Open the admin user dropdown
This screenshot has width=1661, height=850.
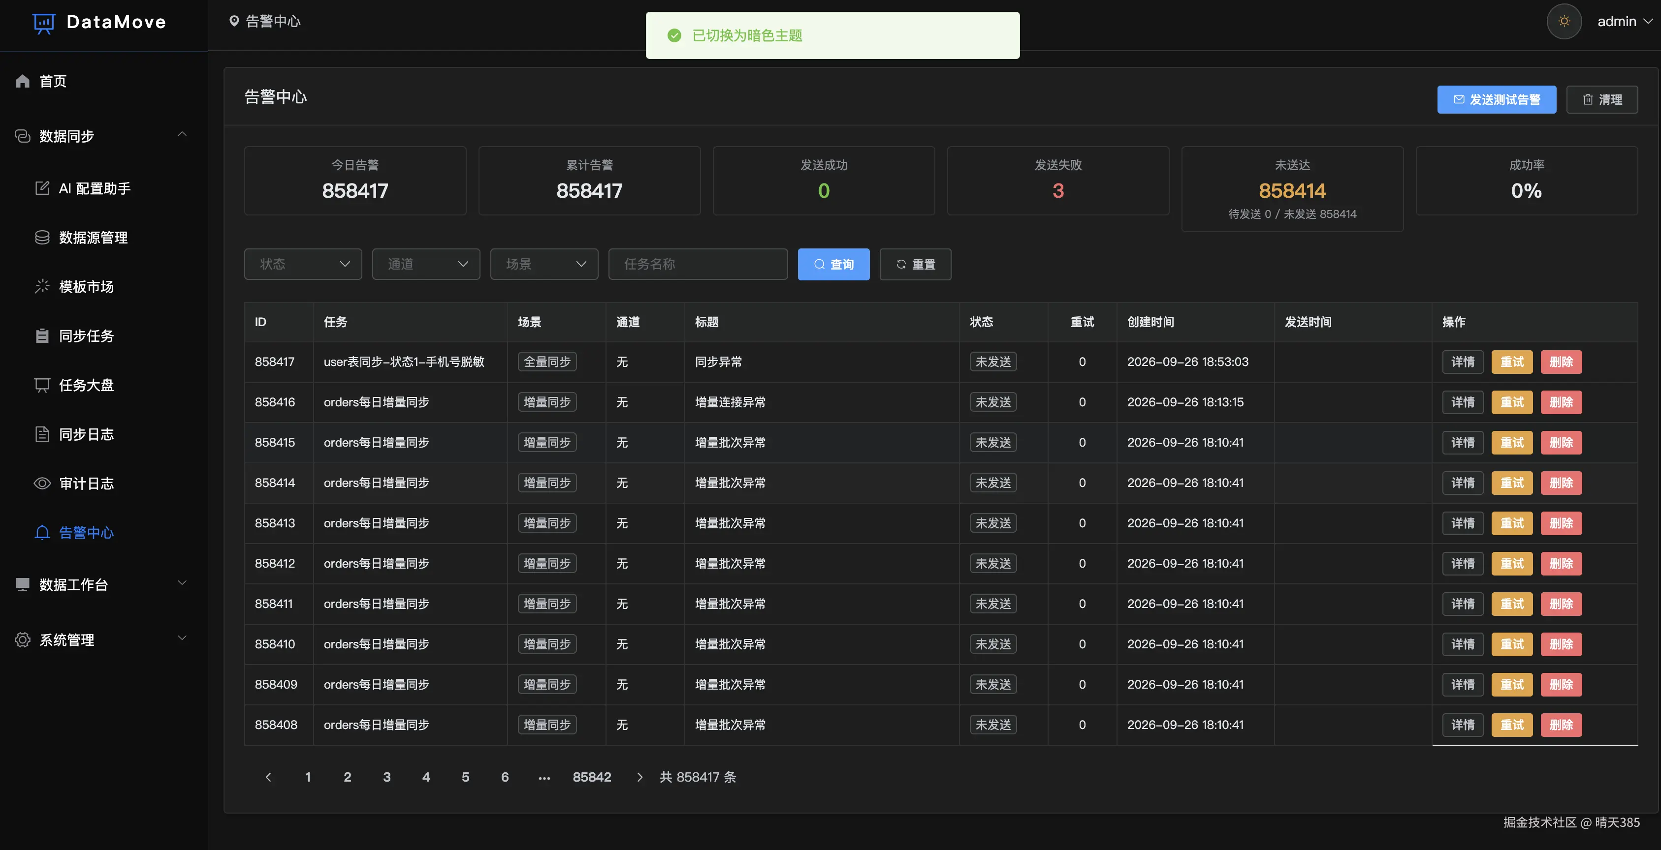tap(1624, 21)
